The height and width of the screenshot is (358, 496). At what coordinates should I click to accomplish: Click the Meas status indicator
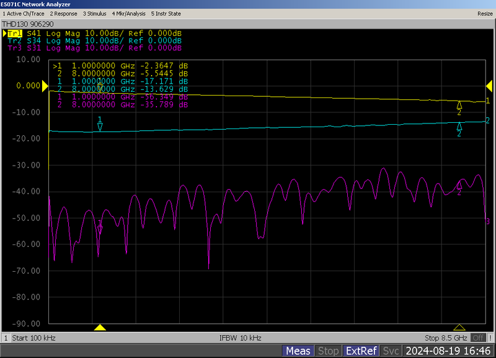point(298,351)
